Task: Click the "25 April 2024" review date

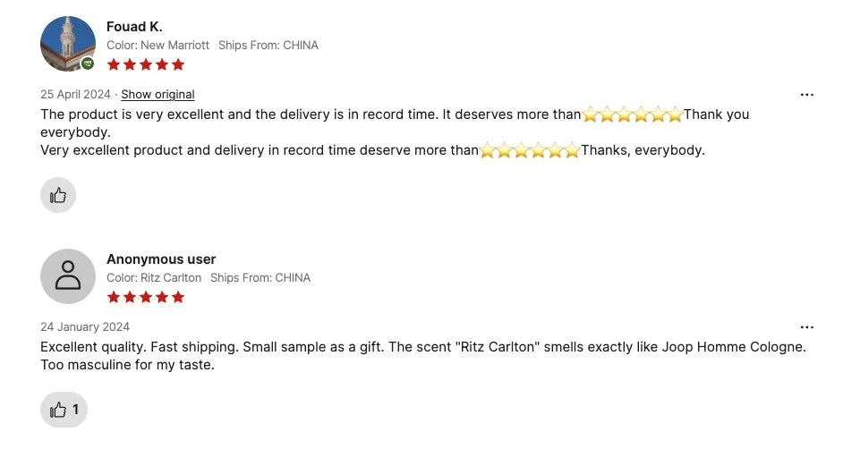Action: coord(75,95)
